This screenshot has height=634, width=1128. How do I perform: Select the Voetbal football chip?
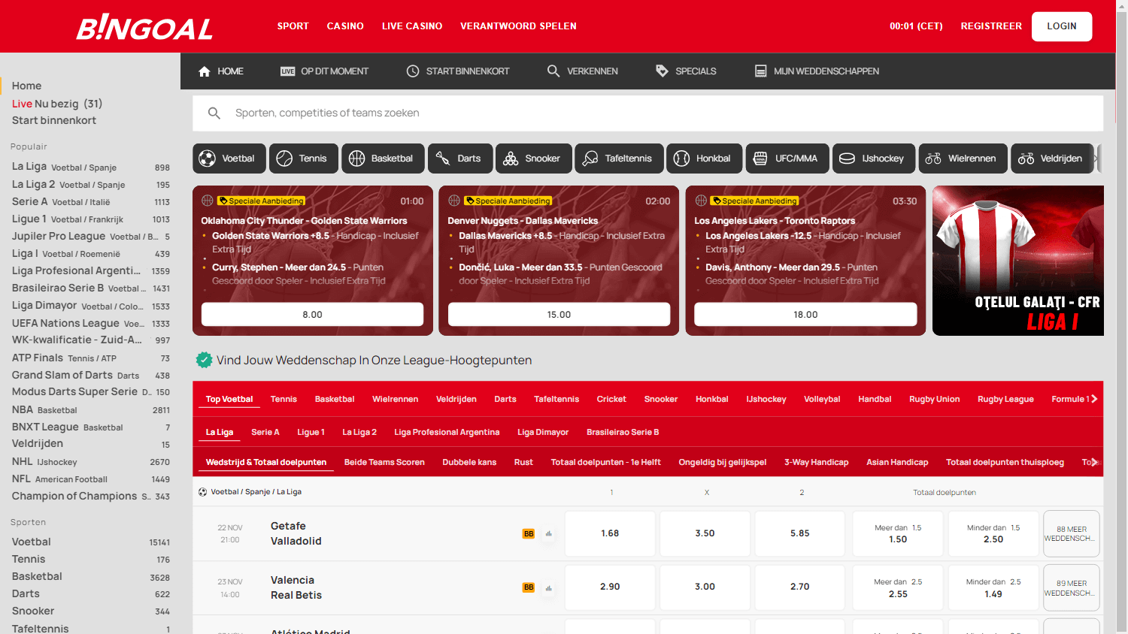tap(229, 158)
